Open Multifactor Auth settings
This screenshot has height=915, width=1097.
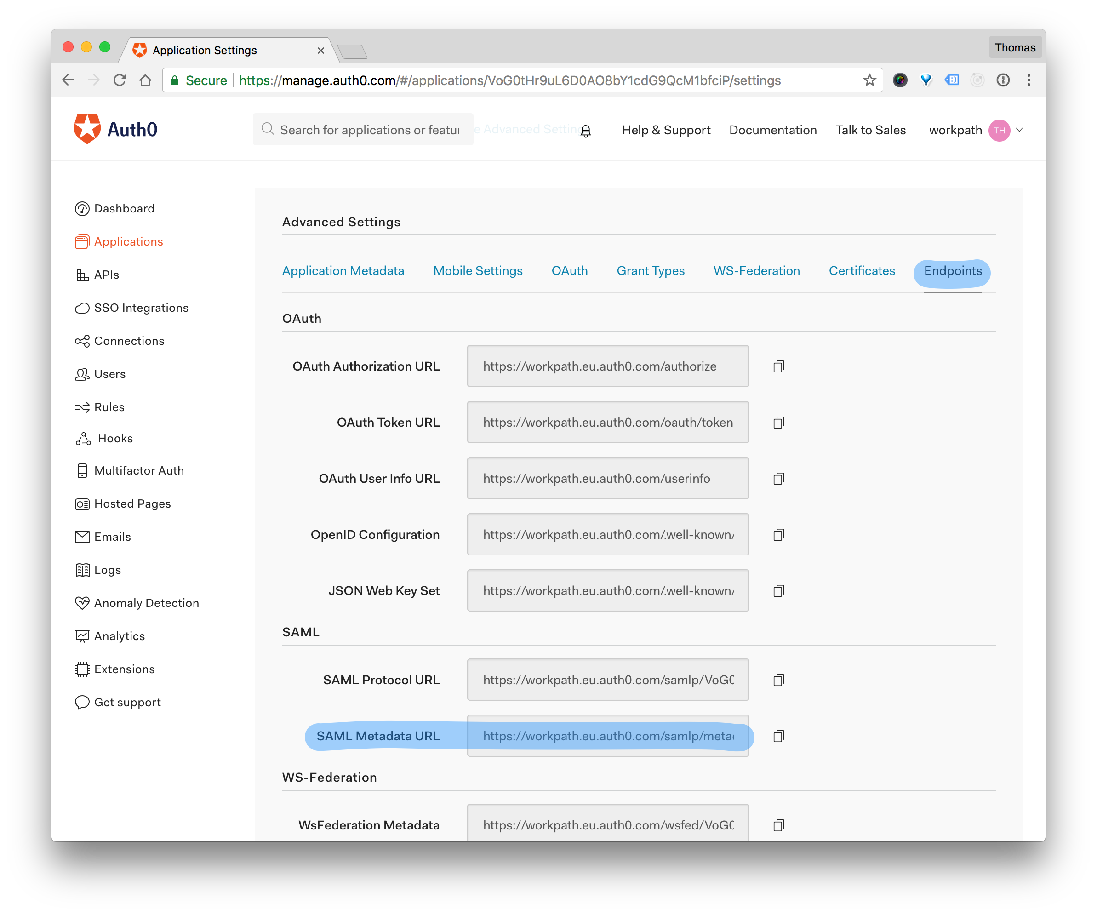coord(130,470)
